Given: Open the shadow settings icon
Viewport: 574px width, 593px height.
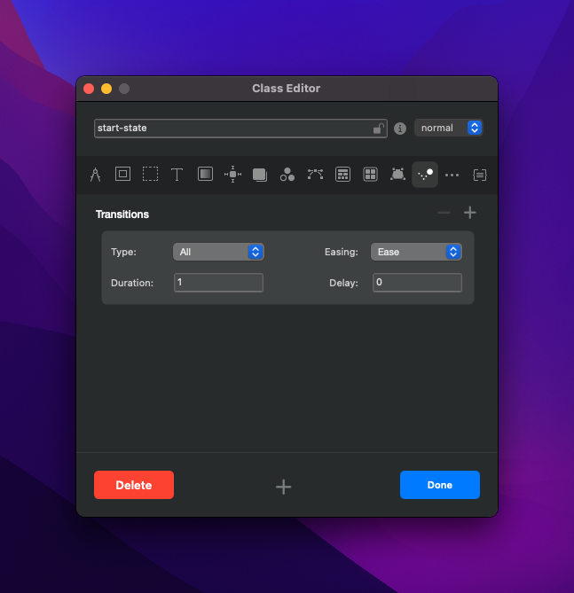Looking at the screenshot, I should pyautogui.click(x=260, y=175).
